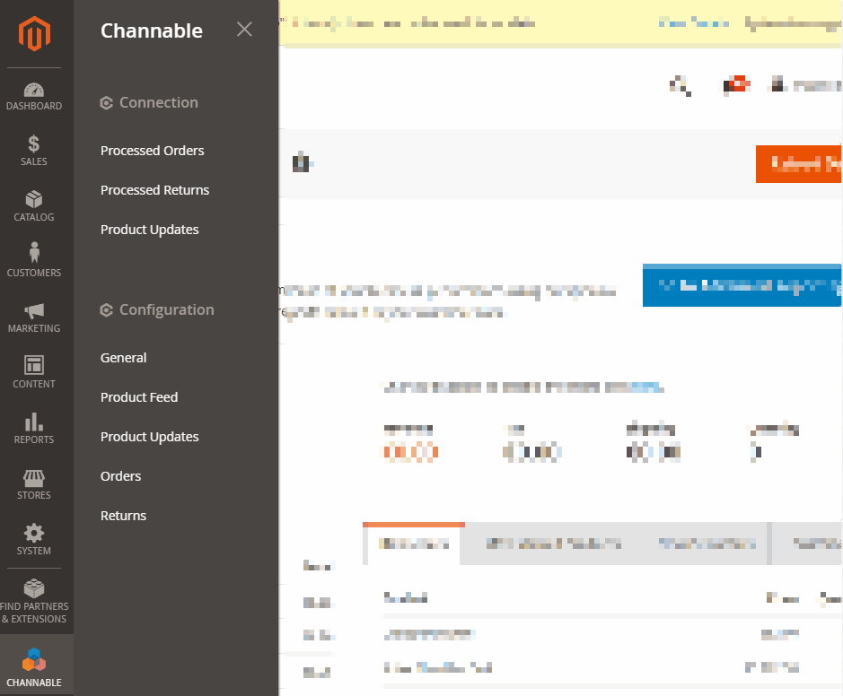Open Processed Orders under Connection
This screenshot has height=696, width=843.
coord(152,151)
